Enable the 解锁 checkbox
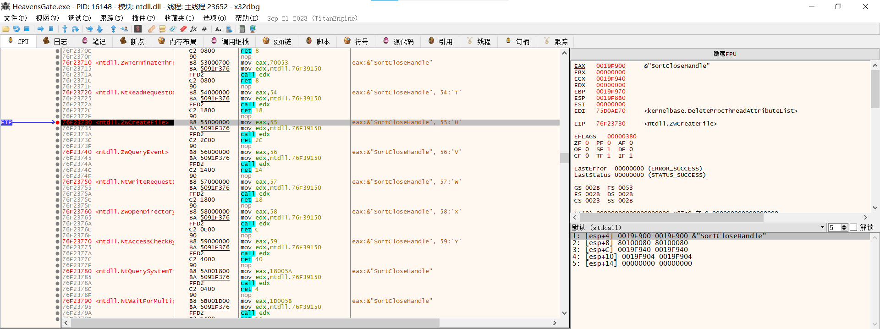 click(x=853, y=227)
